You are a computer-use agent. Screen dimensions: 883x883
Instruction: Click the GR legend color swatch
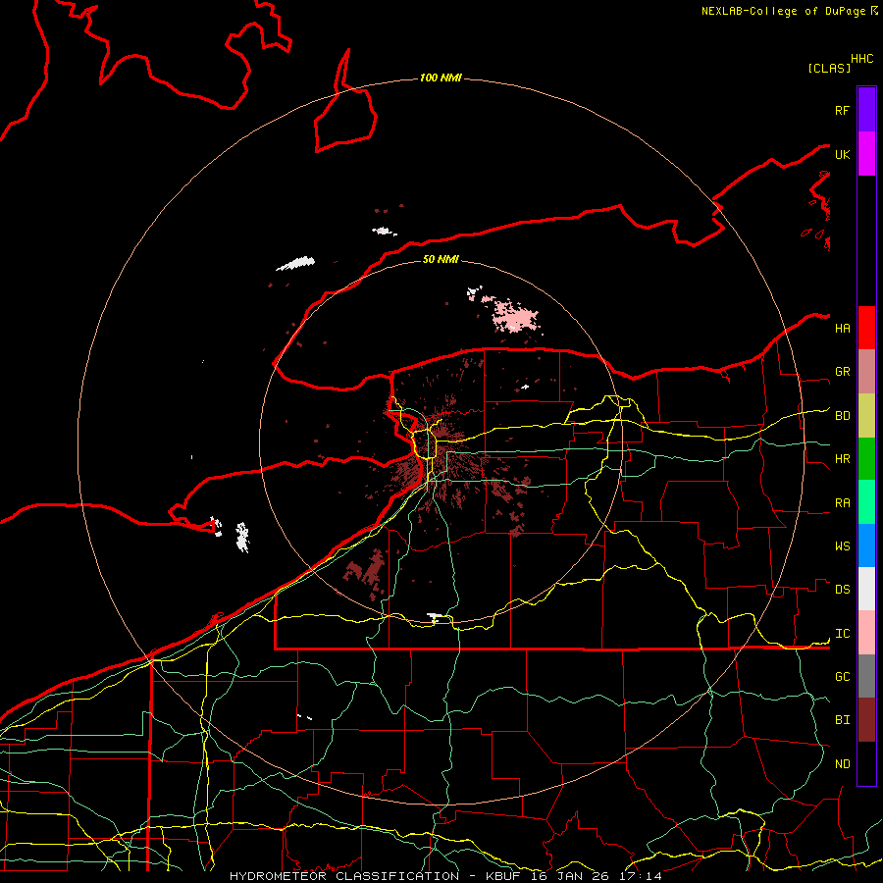pos(866,371)
